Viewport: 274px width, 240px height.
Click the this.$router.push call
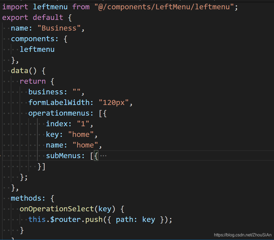coord(100,220)
